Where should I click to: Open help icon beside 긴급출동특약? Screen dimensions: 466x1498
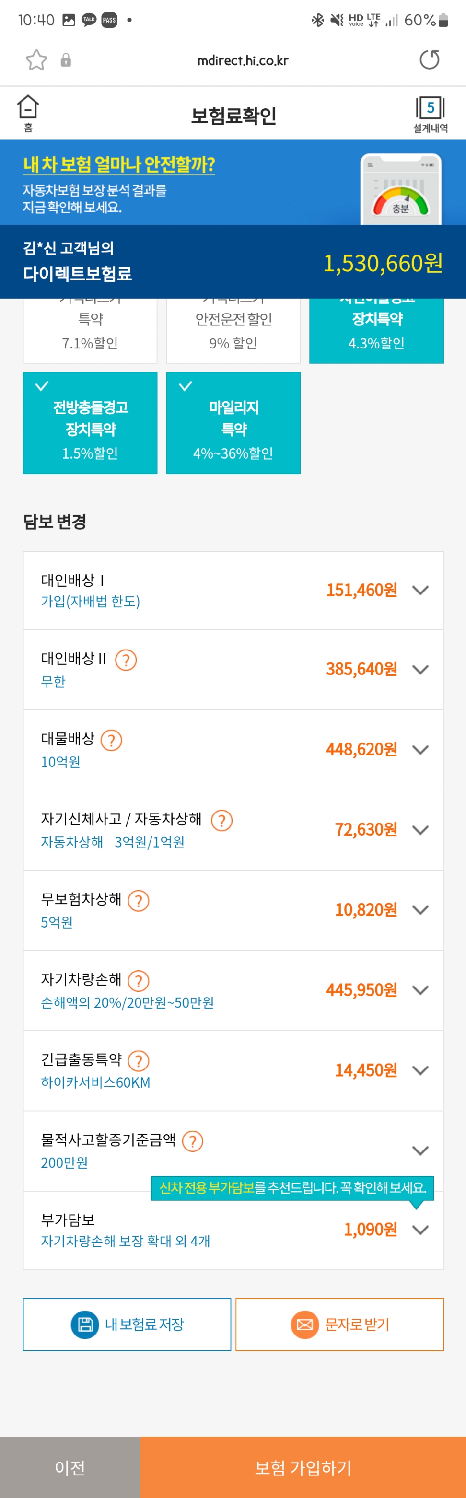click(x=139, y=1061)
